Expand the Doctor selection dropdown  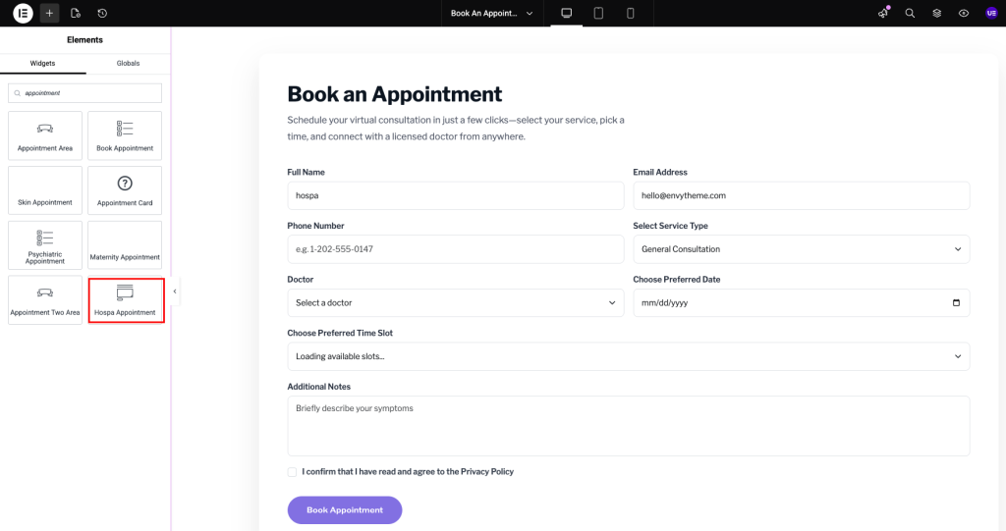coord(455,302)
